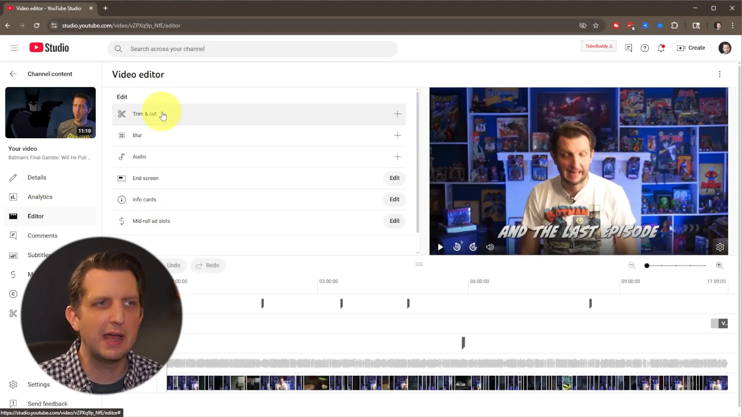Edit the End screen

tap(395, 178)
